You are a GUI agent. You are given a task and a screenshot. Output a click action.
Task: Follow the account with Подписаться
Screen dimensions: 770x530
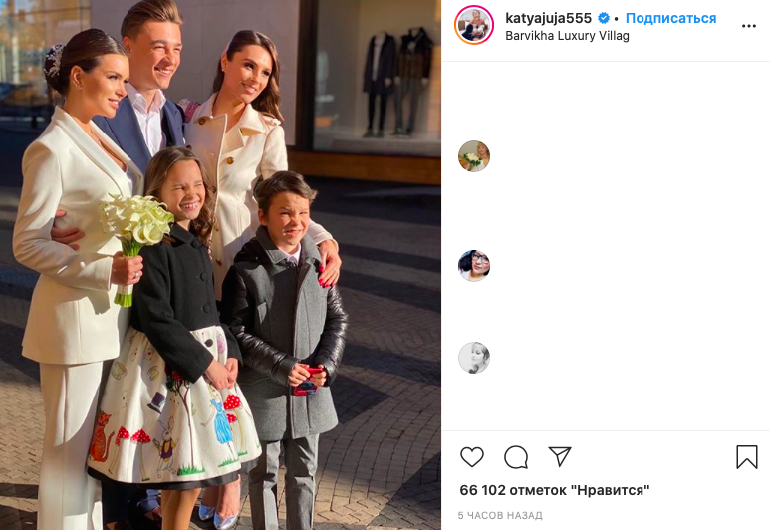670,18
